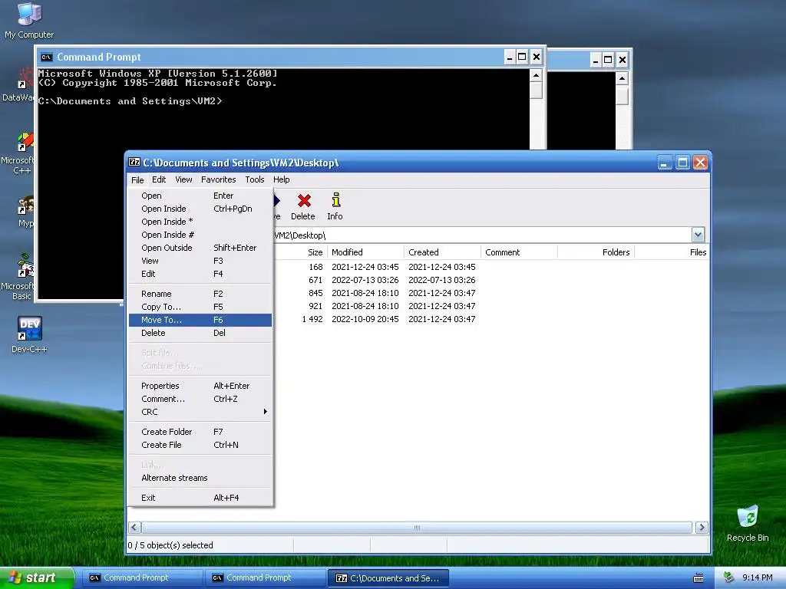Select Rename in the File menu
Image resolution: width=786 pixels, height=589 pixels.
point(200,294)
